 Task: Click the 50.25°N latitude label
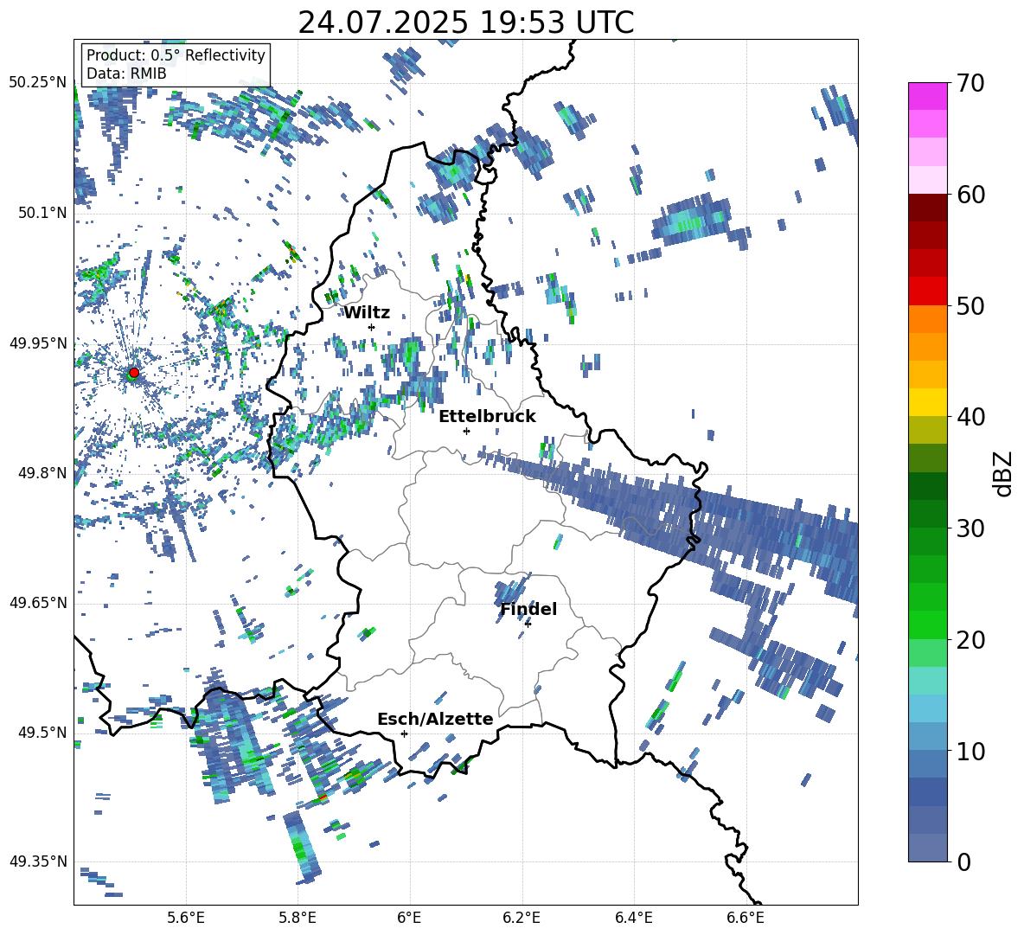38,83
